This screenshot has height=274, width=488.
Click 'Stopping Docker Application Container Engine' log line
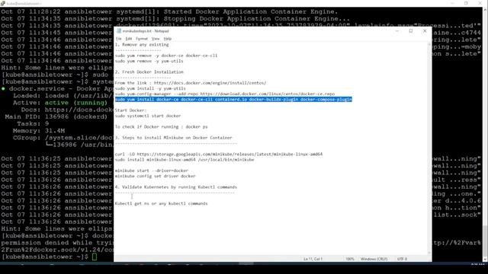tap(175, 18)
